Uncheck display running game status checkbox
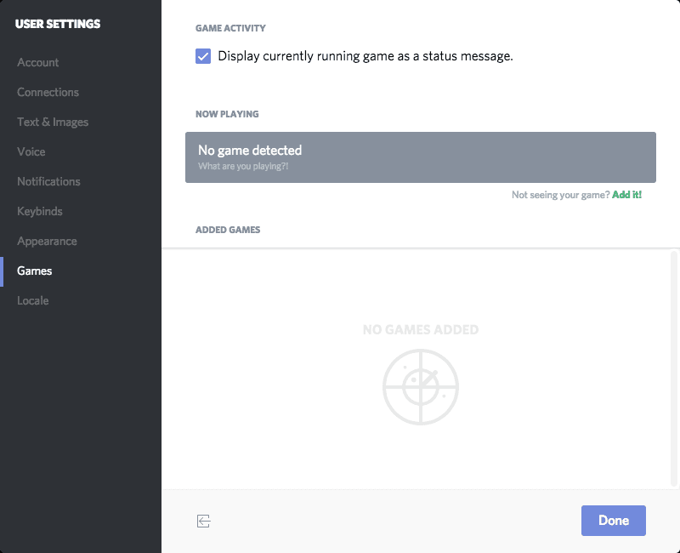The width and height of the screenshot is (680, 553). 203,56
